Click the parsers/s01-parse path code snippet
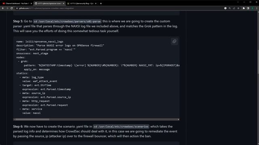Image resolution: width=259 pixels, height=145 pixels. click(x=67, y=21)
